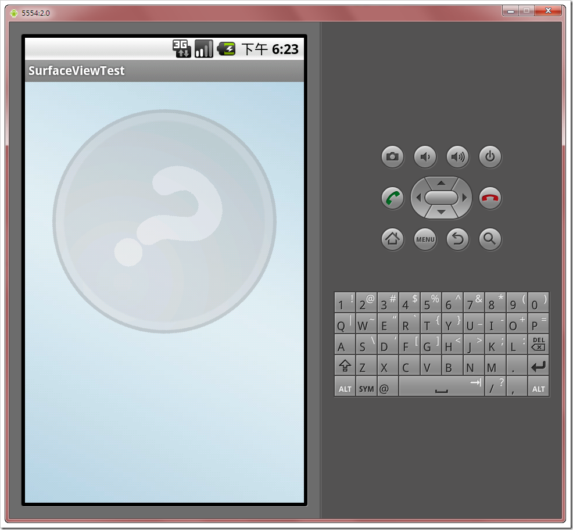Click the slash question mark key

tap(495, 386)
